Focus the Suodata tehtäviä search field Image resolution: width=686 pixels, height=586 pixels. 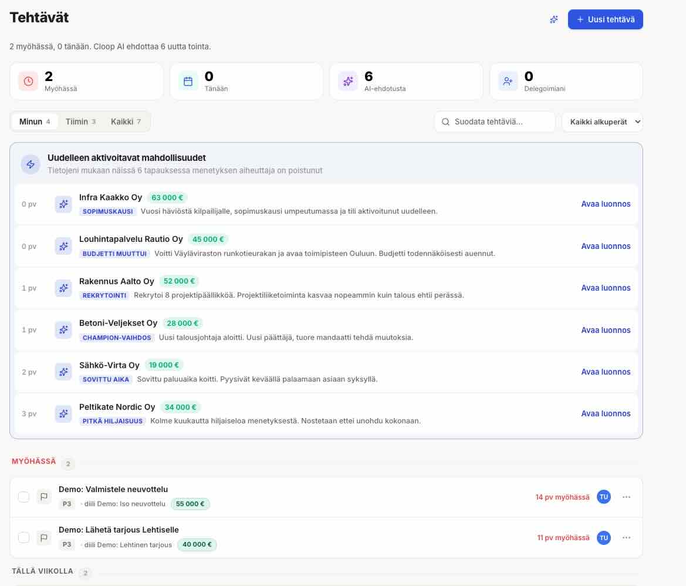(x=495, y=122)
